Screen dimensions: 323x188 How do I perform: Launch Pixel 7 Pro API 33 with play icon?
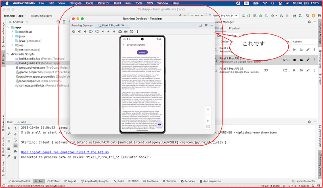point(295,70)
